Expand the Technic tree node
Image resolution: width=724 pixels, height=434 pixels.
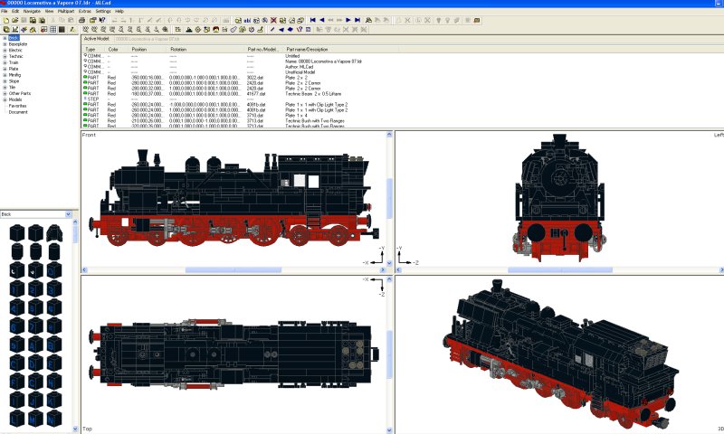coord(5,56)
